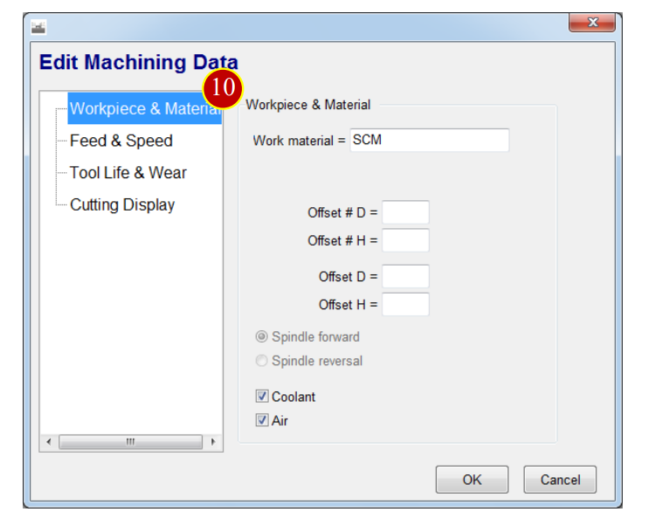Close the Edit Machining Data dialog
655x519 pixels.
[x=592, y=22]
